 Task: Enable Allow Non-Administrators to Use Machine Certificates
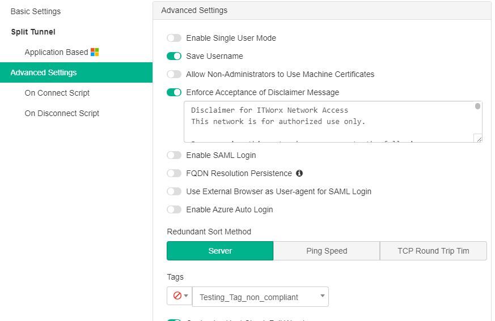[174, 74]
